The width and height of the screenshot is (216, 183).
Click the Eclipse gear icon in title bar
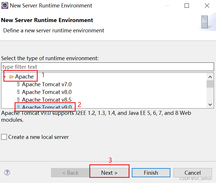point(5,5)
